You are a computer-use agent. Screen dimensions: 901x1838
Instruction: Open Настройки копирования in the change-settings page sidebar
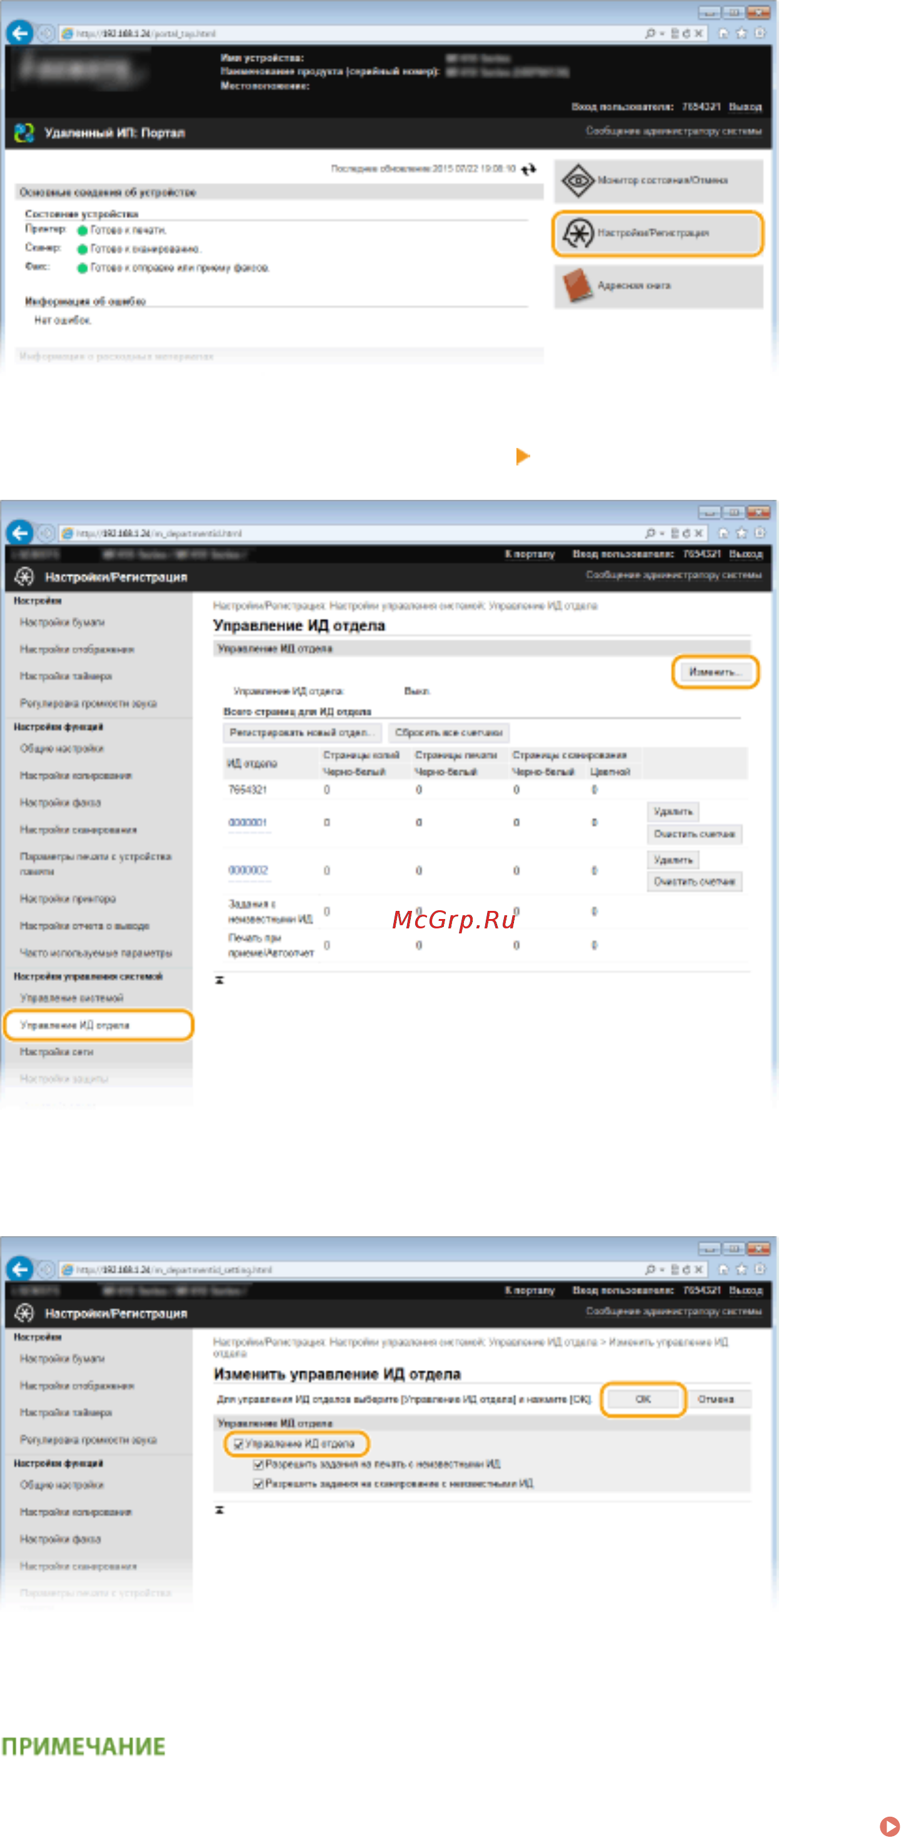(x=76, y=1512)
